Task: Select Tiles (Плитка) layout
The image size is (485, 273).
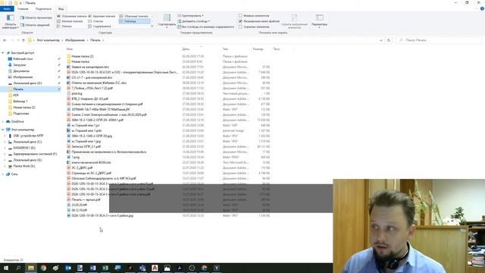Action: tap(64, 27)
